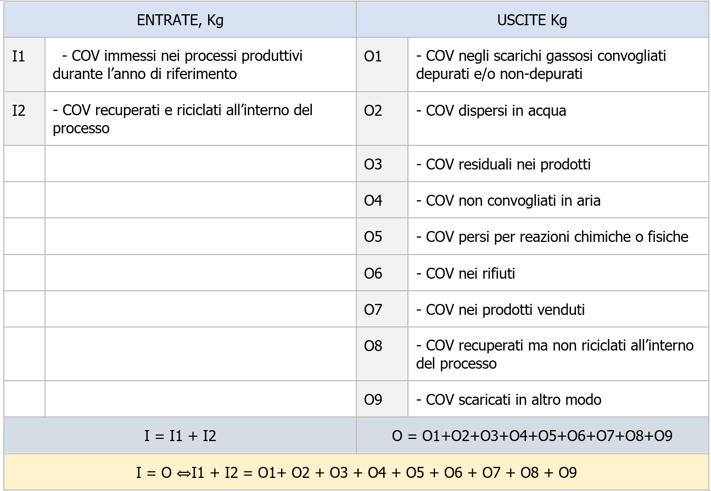Click the O6 code cell

tap(382, 273)
